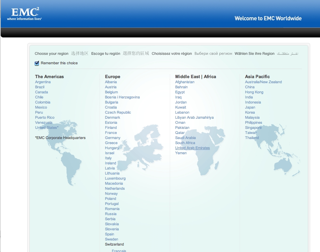Screen dimensions: 320x252
Task: Click the Bulgaria link
Action: point(111,102)
